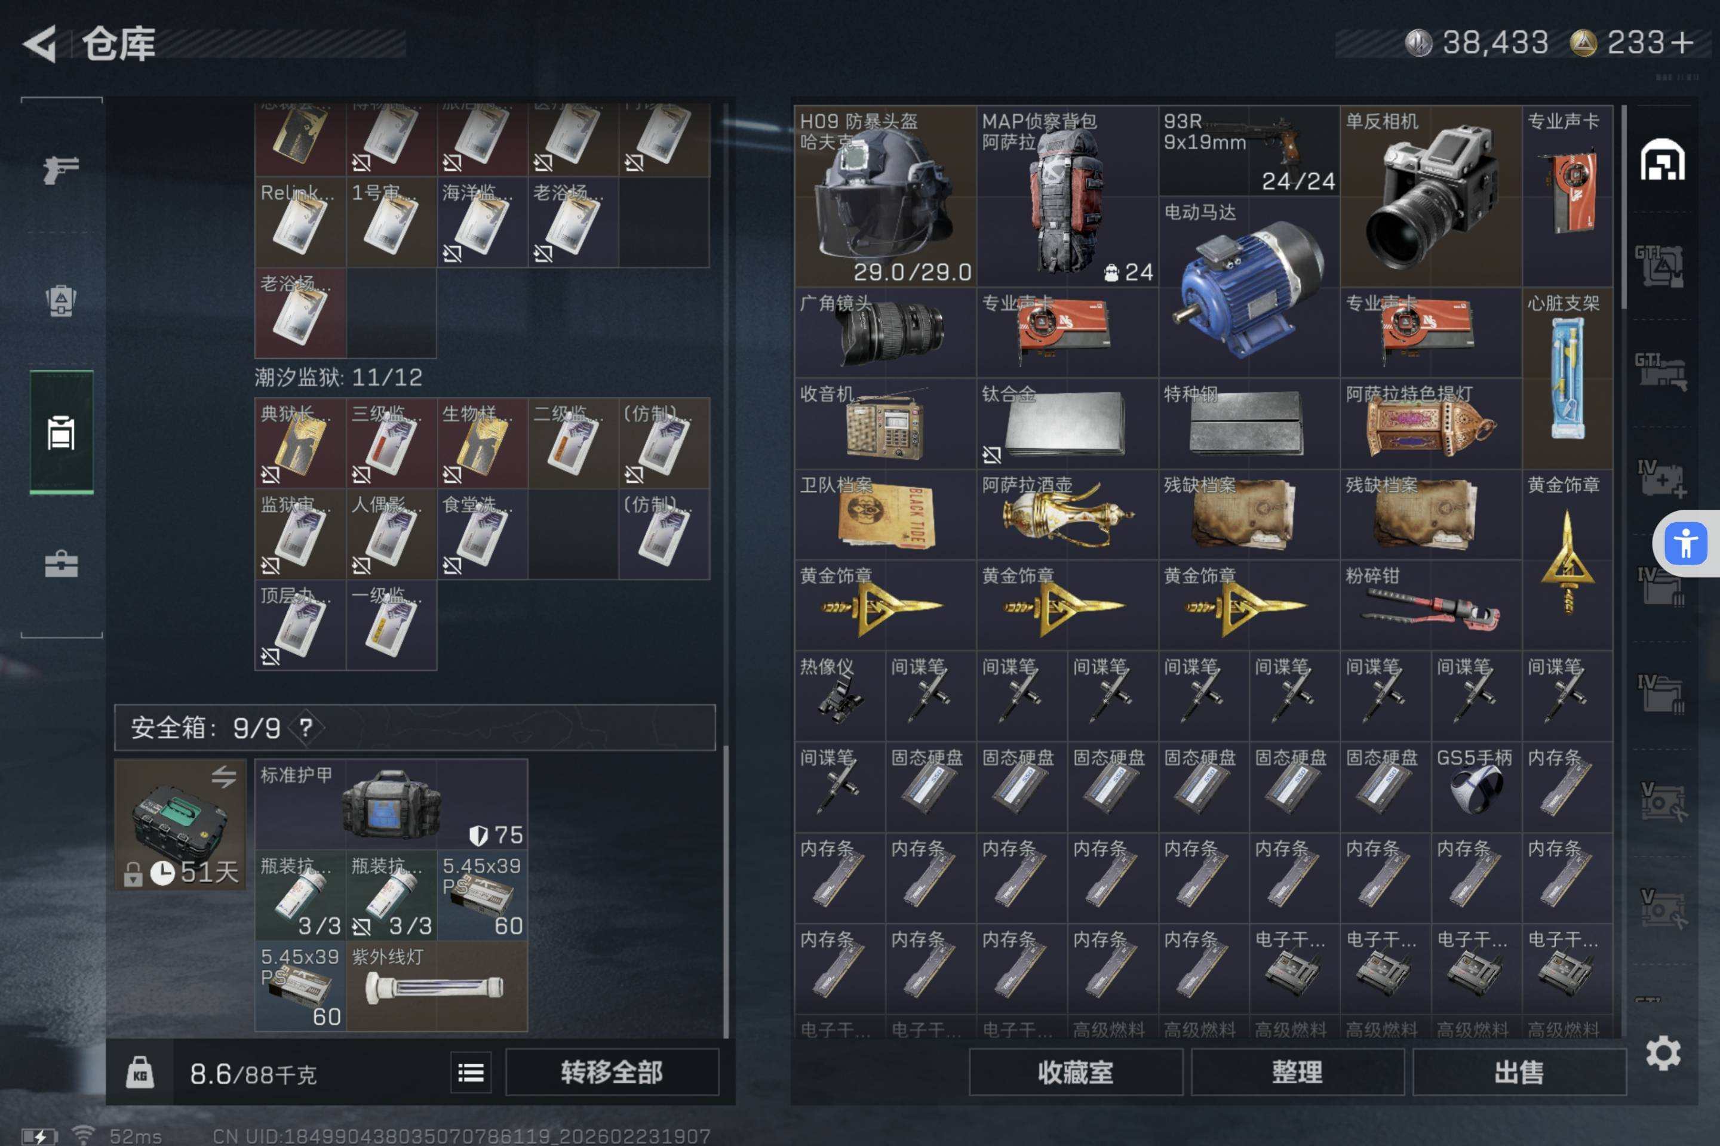Click the back arrow next to 仓库
This screenshot has width=1720, height=1146.
41,44
